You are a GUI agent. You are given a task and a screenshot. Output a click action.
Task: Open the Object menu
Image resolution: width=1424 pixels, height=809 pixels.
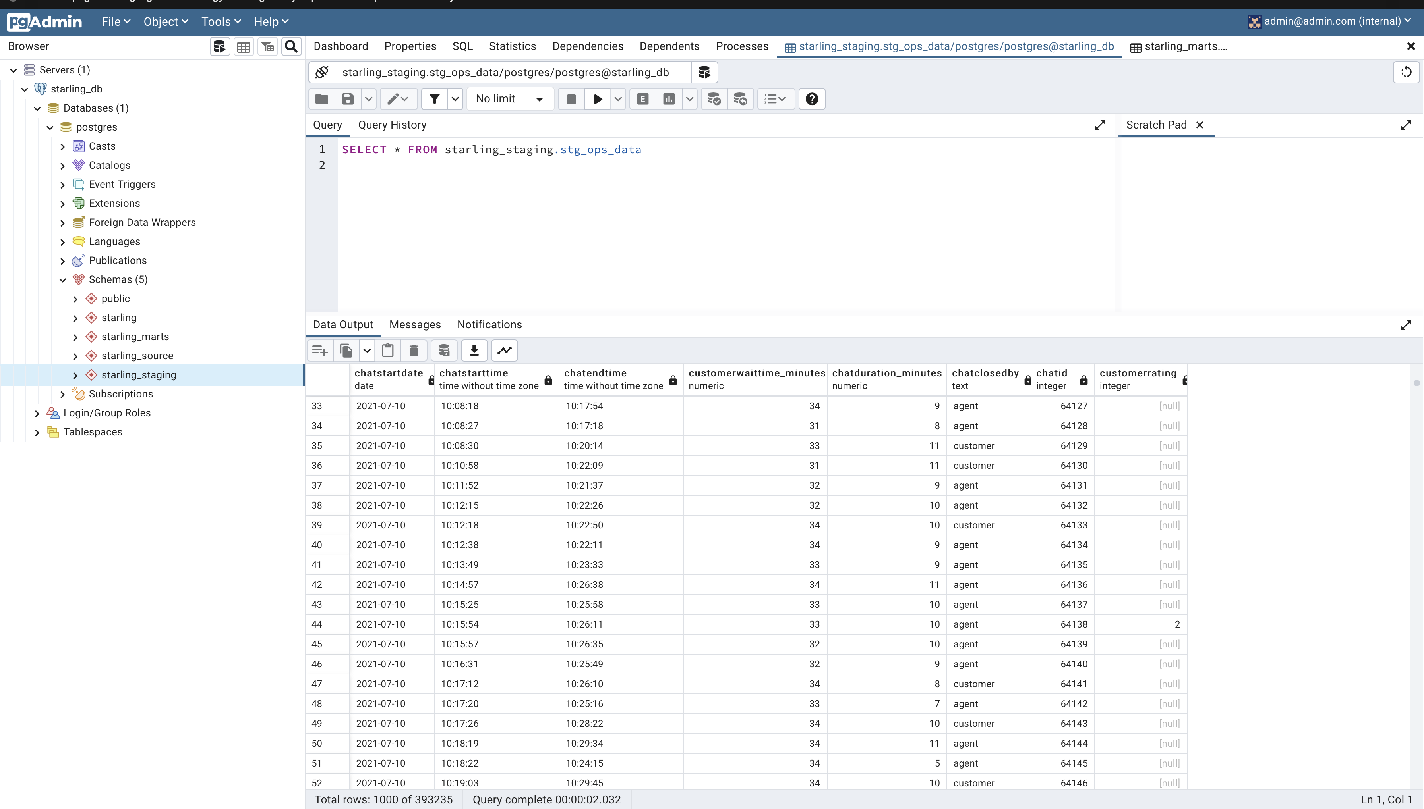(x=166, y=22)
